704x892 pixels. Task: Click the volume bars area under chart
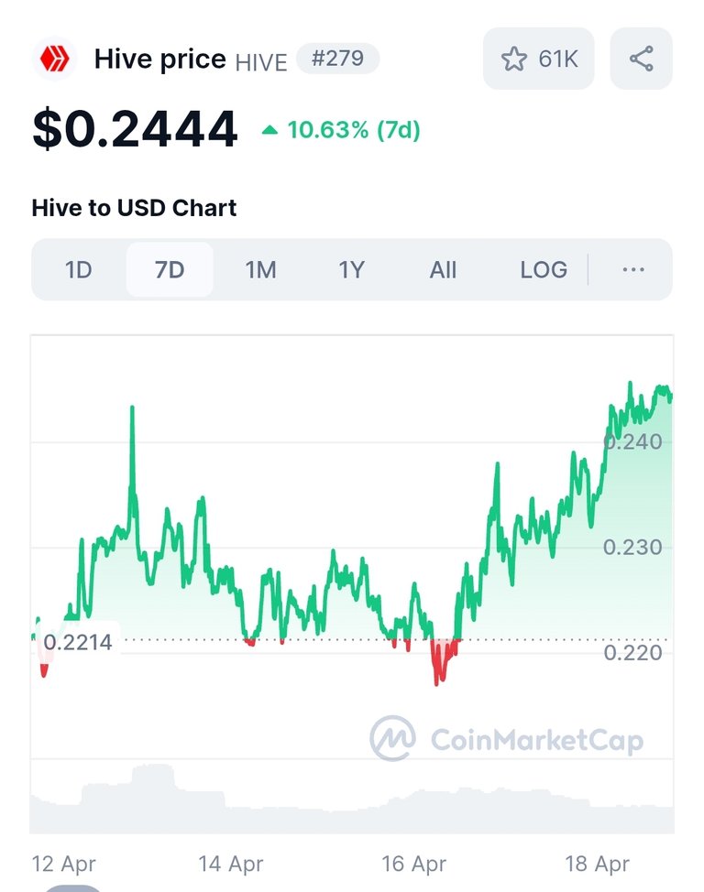(352, 799)
